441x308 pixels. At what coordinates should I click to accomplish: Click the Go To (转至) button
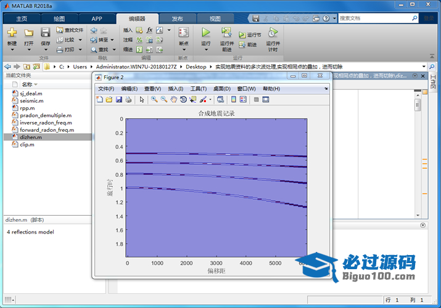99,40
